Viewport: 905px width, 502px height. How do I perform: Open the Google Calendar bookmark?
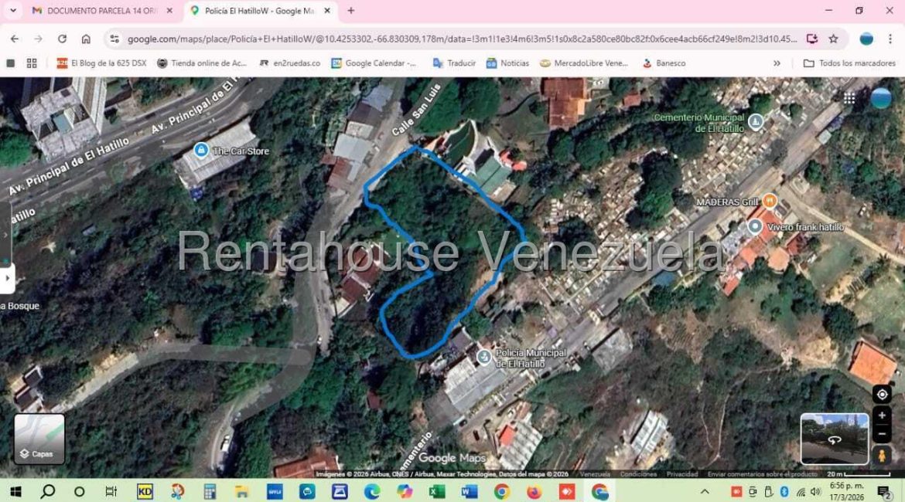point(374,63)
